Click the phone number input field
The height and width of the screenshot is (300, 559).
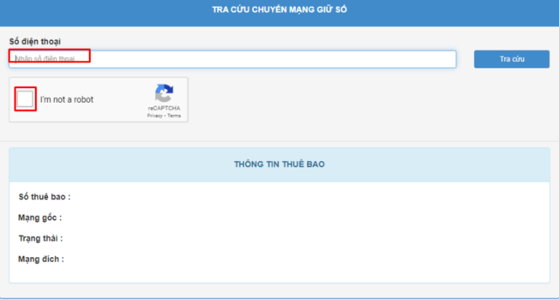(x=233, y=59)
